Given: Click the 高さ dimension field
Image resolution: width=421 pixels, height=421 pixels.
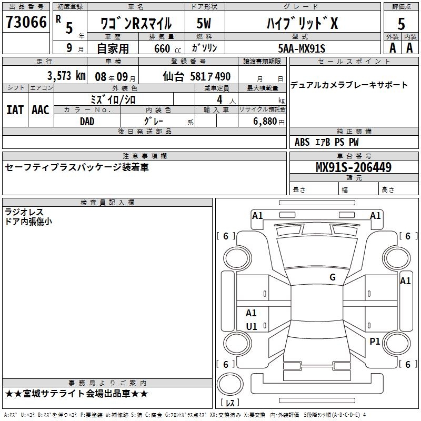Looking at the screenshot, I should click(399, 188).
